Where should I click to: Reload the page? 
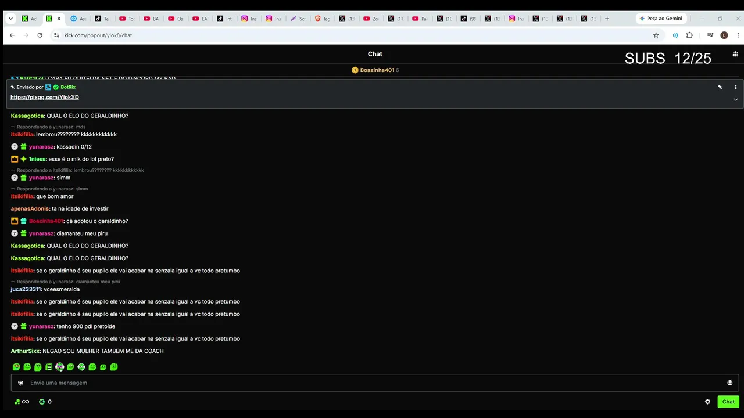40,35
